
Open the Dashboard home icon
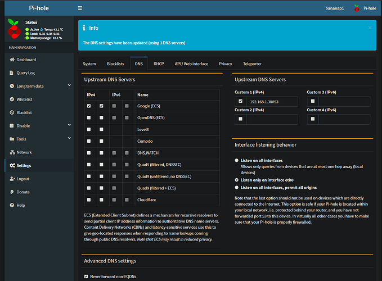(12, 60)
